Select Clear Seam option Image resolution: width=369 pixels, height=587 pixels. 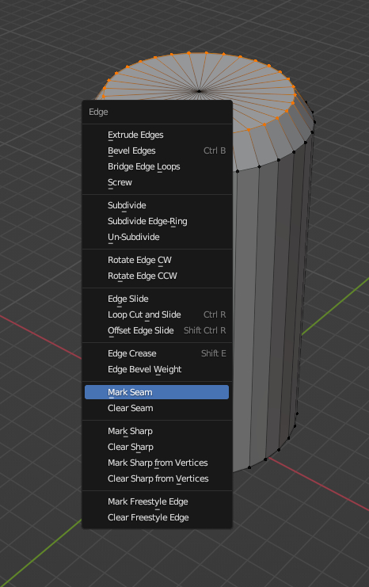pos(157,408)
